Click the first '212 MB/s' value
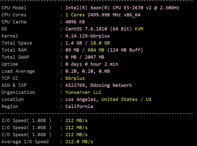197x146 pixels. (x=76, y=121)
